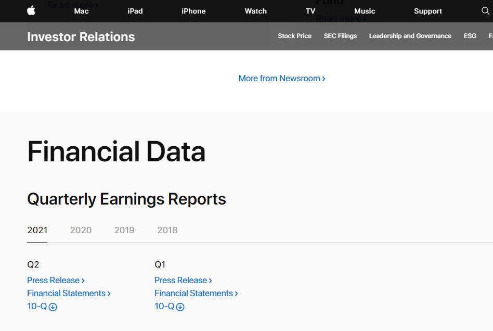
Task: Download the Q1 10-Q report icon
Action: coord(180,307)
